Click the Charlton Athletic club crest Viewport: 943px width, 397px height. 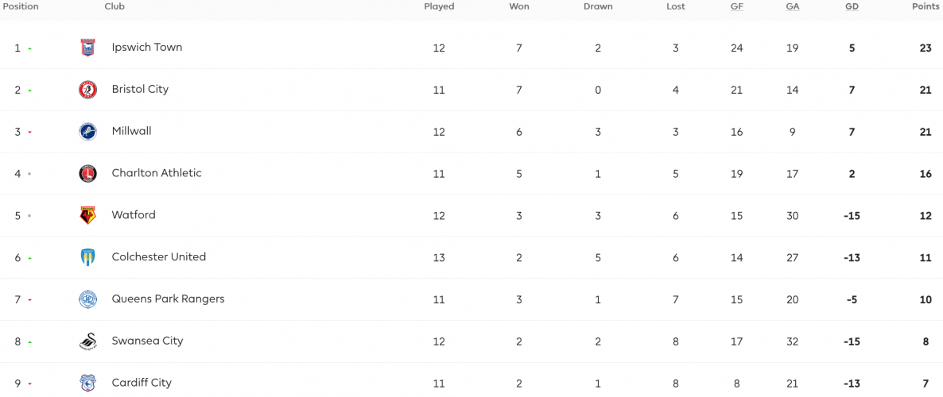click(x=87, y=174)
